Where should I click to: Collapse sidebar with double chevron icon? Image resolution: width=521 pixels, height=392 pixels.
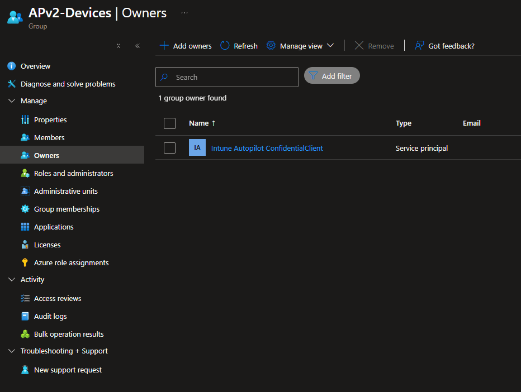click(138, 46)
